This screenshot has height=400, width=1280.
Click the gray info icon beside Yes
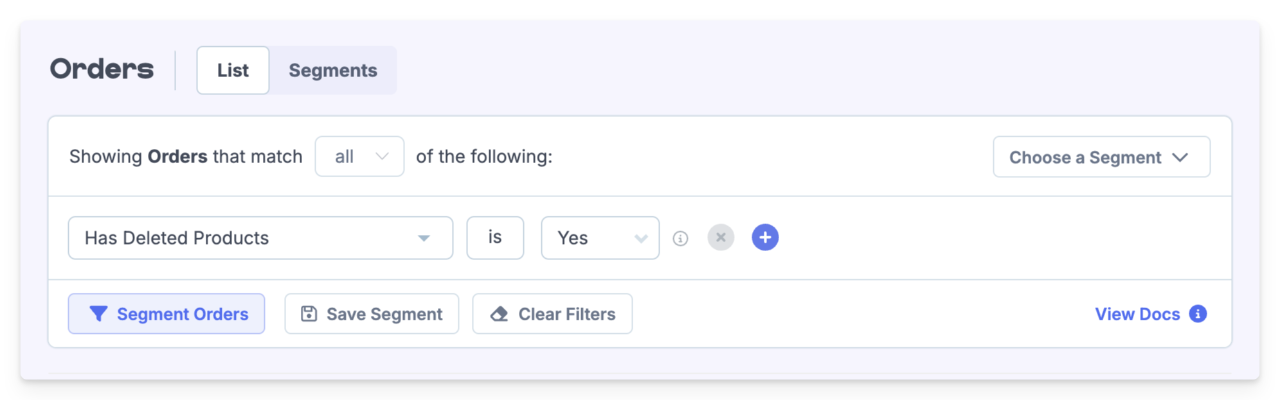pyautogui.click(x=680, y=238)
